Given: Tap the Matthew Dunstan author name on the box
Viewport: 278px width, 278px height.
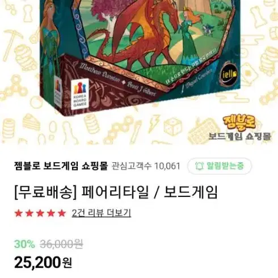Looking at the screenshot, I should pyautogui.click(x=100, y=74).
